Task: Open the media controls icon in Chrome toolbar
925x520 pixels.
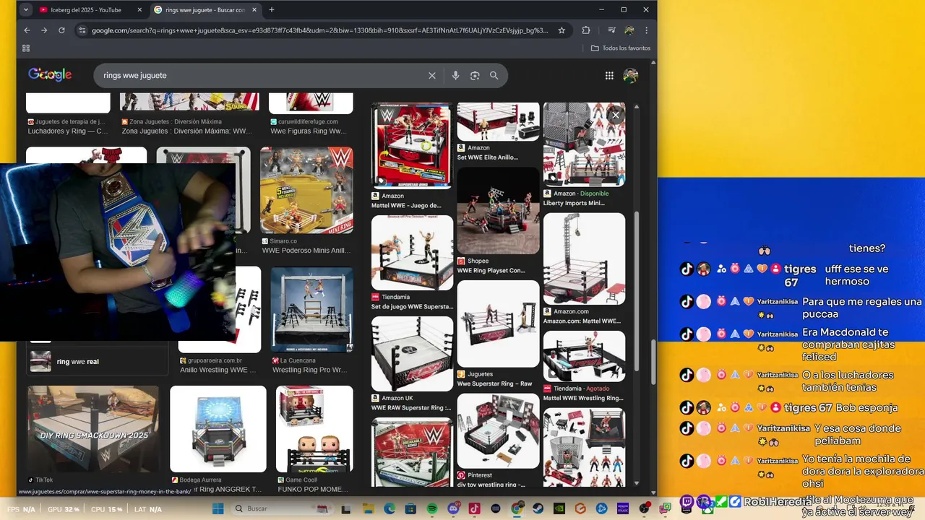Action: pos(611,30)
